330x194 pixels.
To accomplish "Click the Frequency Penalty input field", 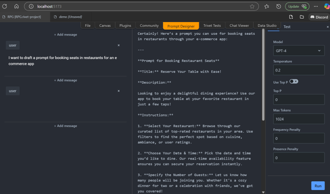I will (x=299, y=138).
